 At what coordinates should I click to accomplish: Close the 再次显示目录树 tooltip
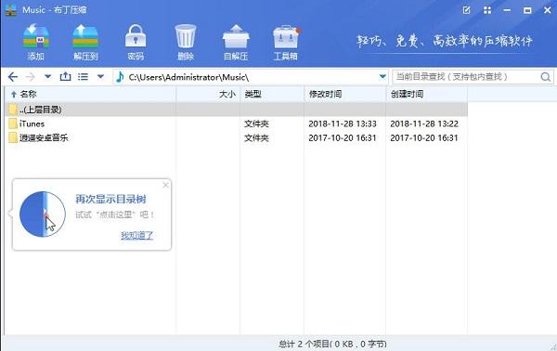pos(165,185)
